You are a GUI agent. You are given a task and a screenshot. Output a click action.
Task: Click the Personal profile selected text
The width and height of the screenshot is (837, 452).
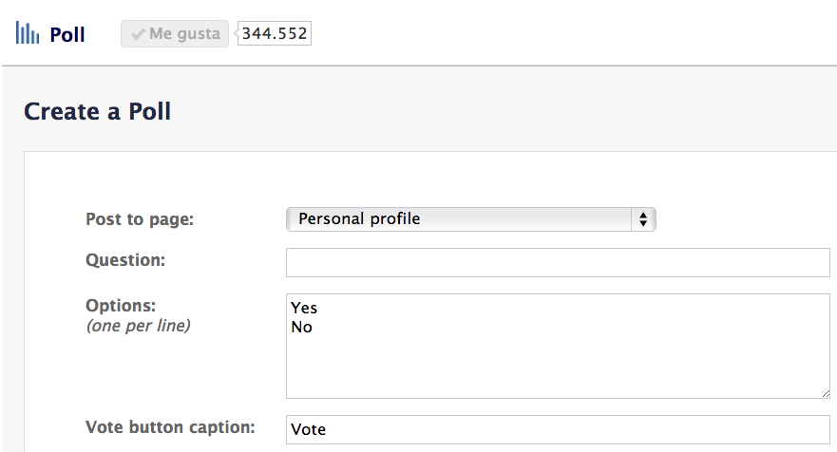point(359,219)
